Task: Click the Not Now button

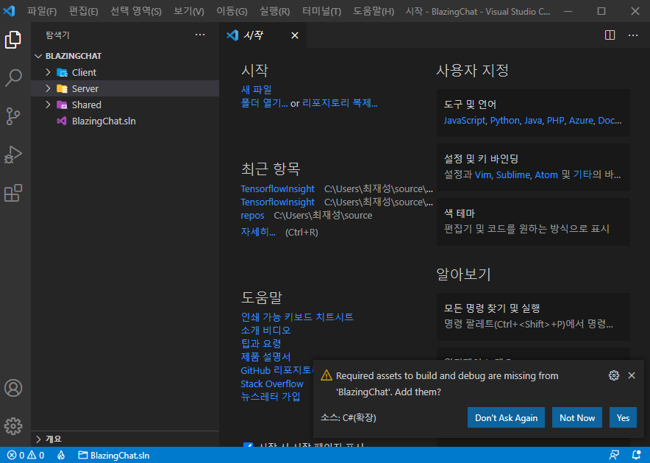Action: (x=577, y=418)
